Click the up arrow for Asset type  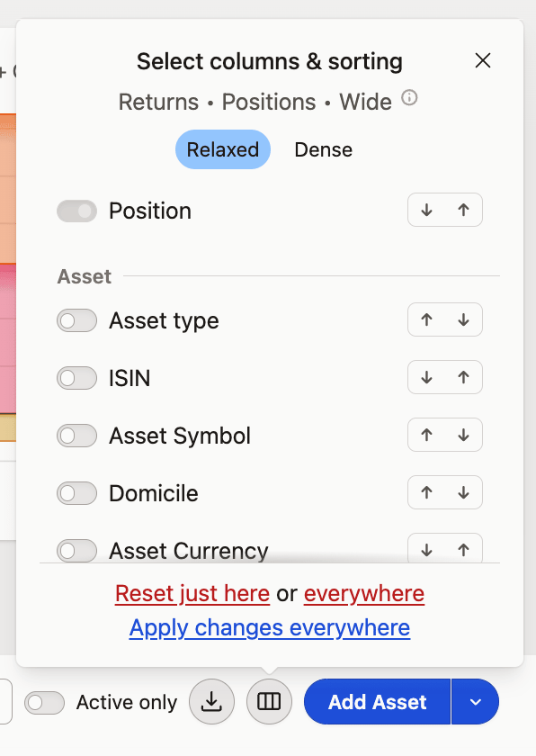click(426, 319)
